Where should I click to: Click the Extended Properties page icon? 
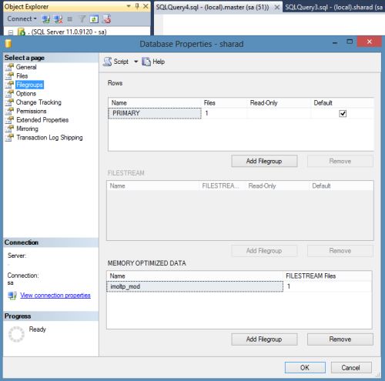pyautogui.click(x=9, y=120)
